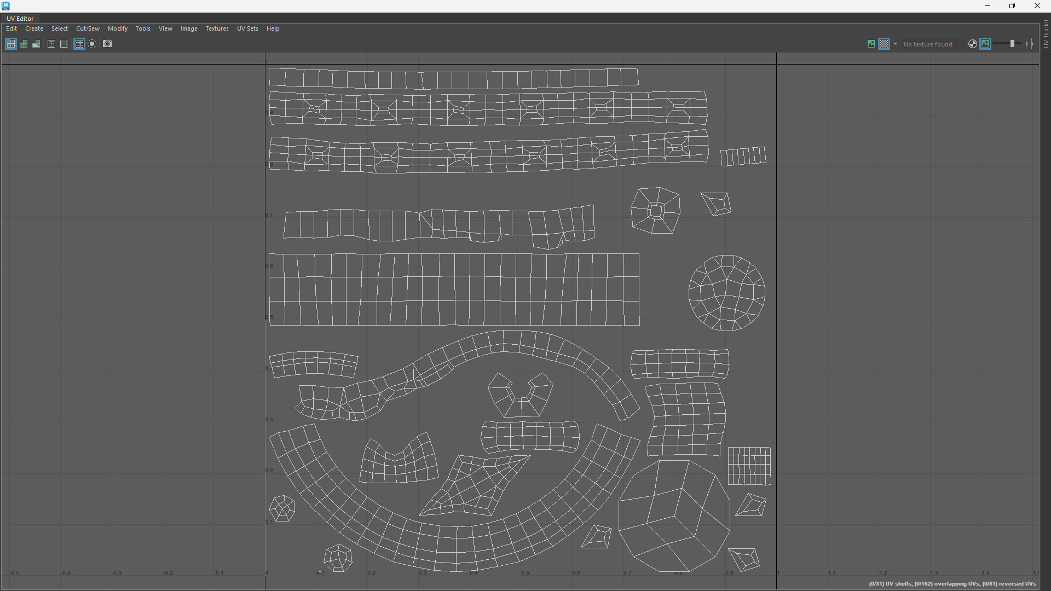Toggle the wireframe shells display icon

pyautogui.click(x=10, y=44)
